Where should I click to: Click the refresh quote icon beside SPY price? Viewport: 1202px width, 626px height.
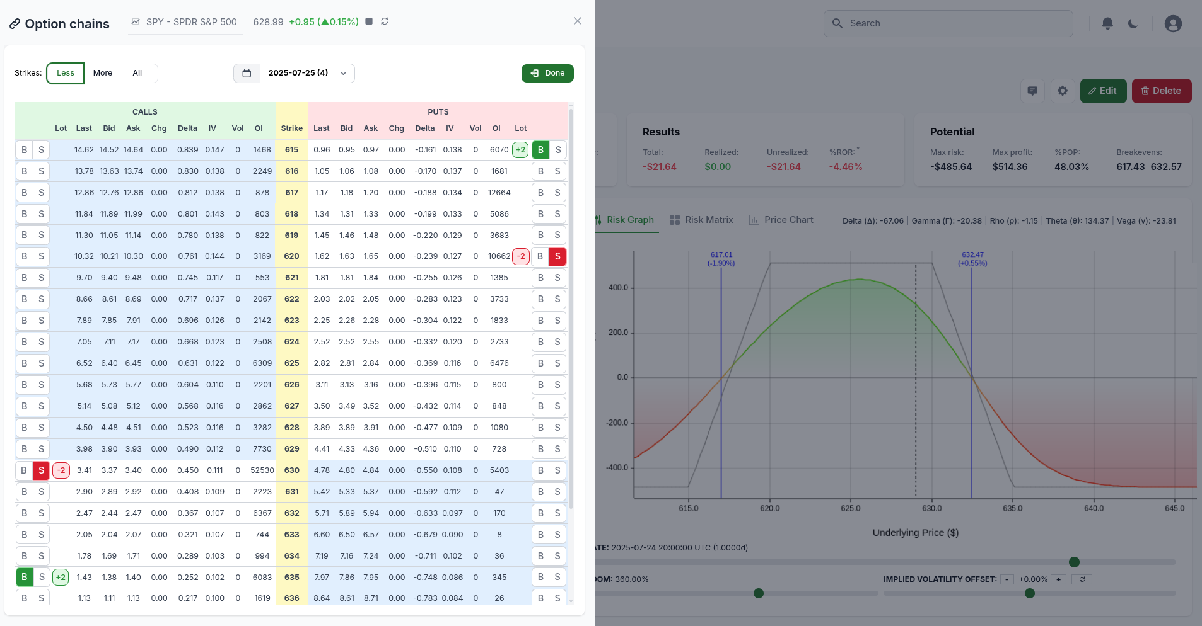pos(385,21)
